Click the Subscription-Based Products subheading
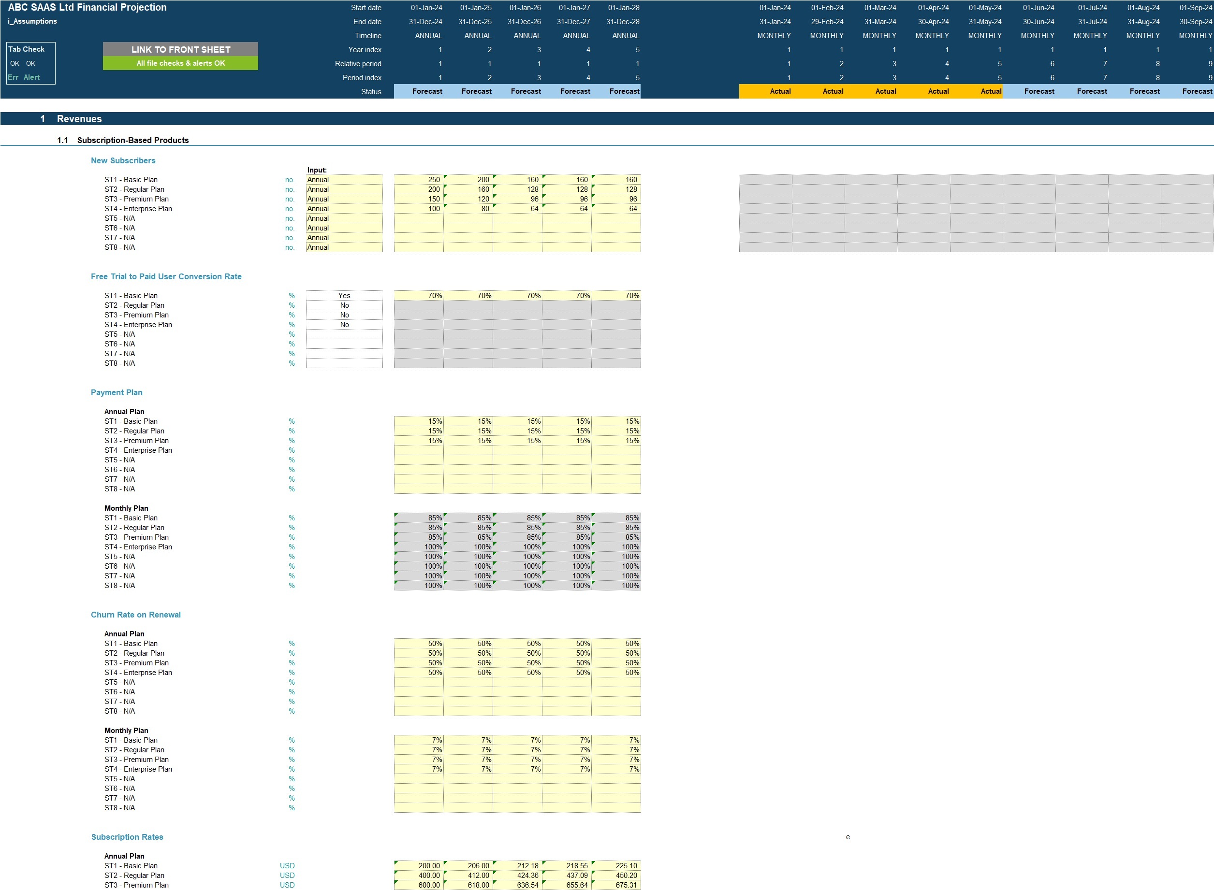This screenshot has width=1214, height=890. click(x=132, y=140)
